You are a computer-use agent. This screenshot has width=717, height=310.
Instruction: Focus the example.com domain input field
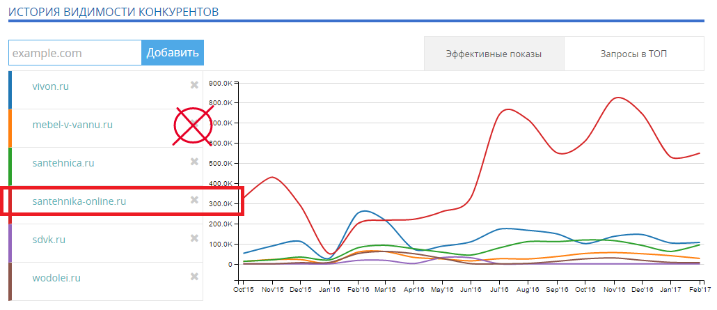75,53
